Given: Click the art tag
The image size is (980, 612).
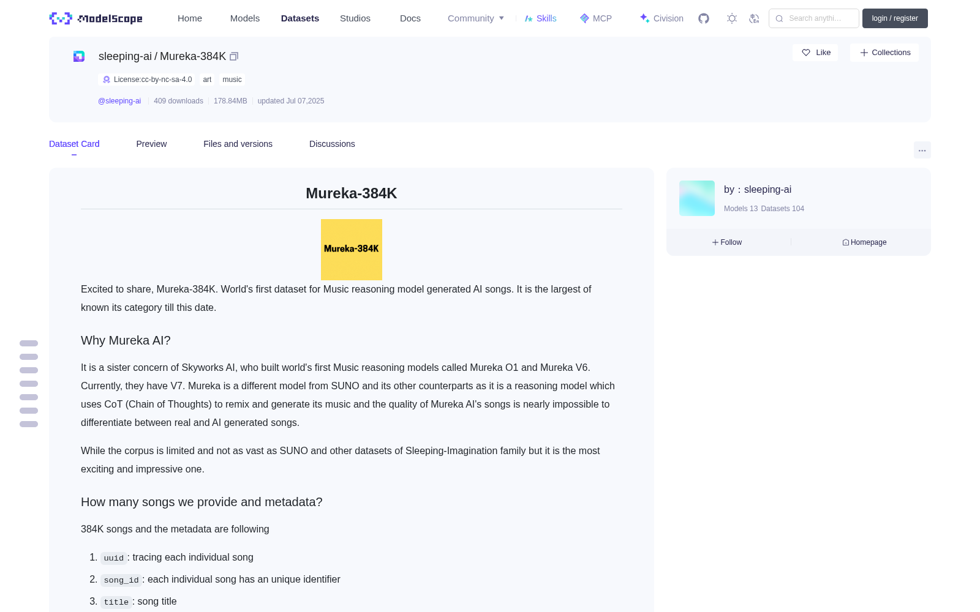Looking at the screenshot, I should (x=207, y=80).
